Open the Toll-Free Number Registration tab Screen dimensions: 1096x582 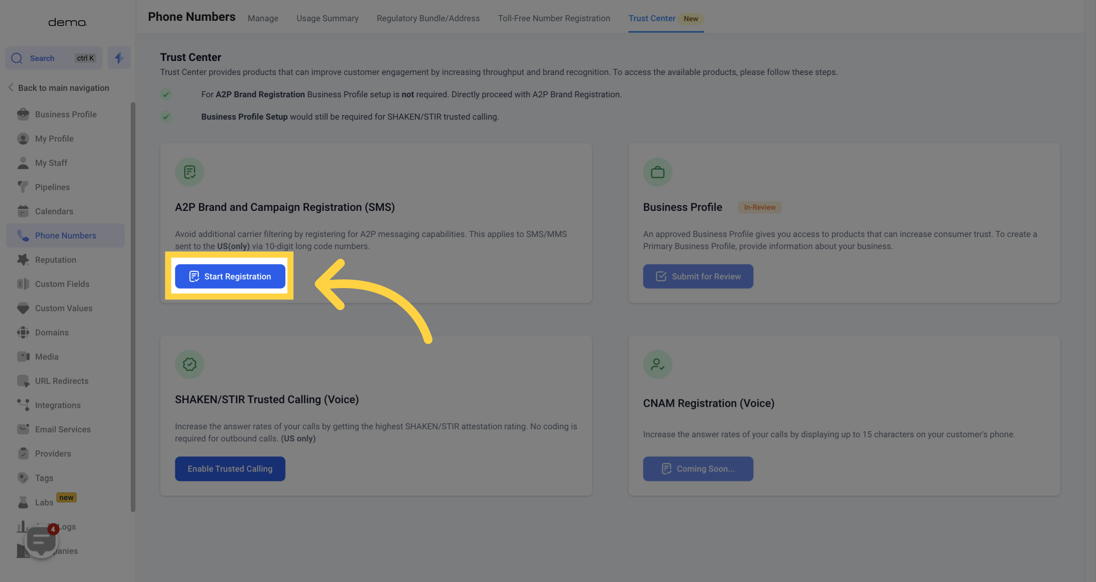click(x=553, y=18)
